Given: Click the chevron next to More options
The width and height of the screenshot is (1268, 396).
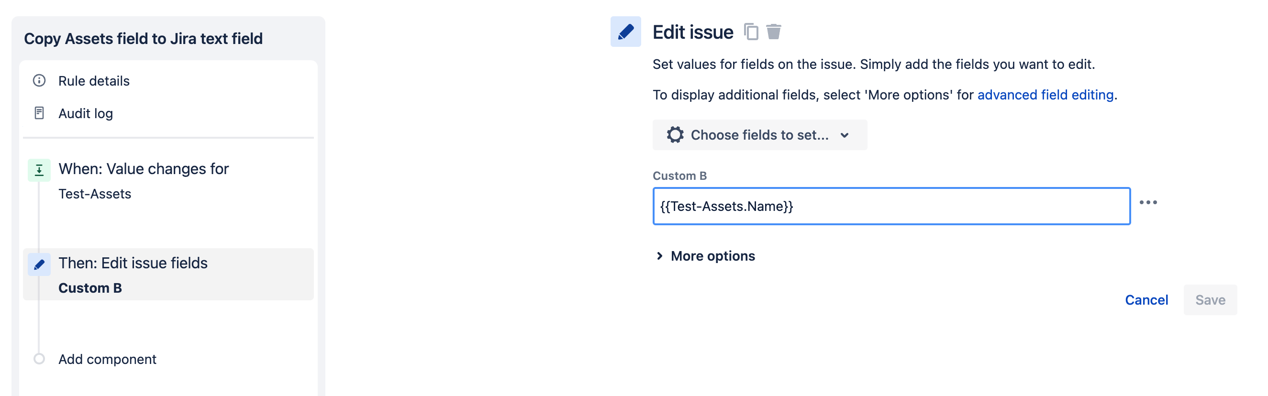Looking at the screenshot, I should pyautogui.click(x=659, y=256).
